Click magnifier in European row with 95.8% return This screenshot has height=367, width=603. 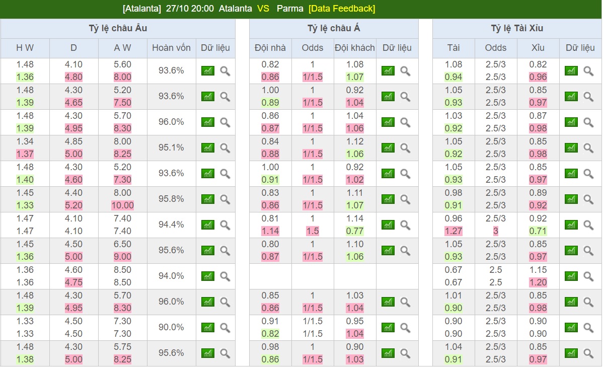click(225, 199)
